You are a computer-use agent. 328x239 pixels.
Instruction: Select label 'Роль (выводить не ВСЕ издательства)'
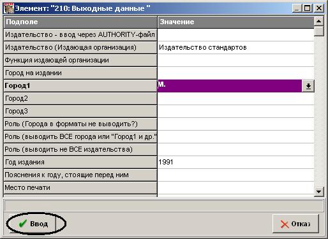80,150
